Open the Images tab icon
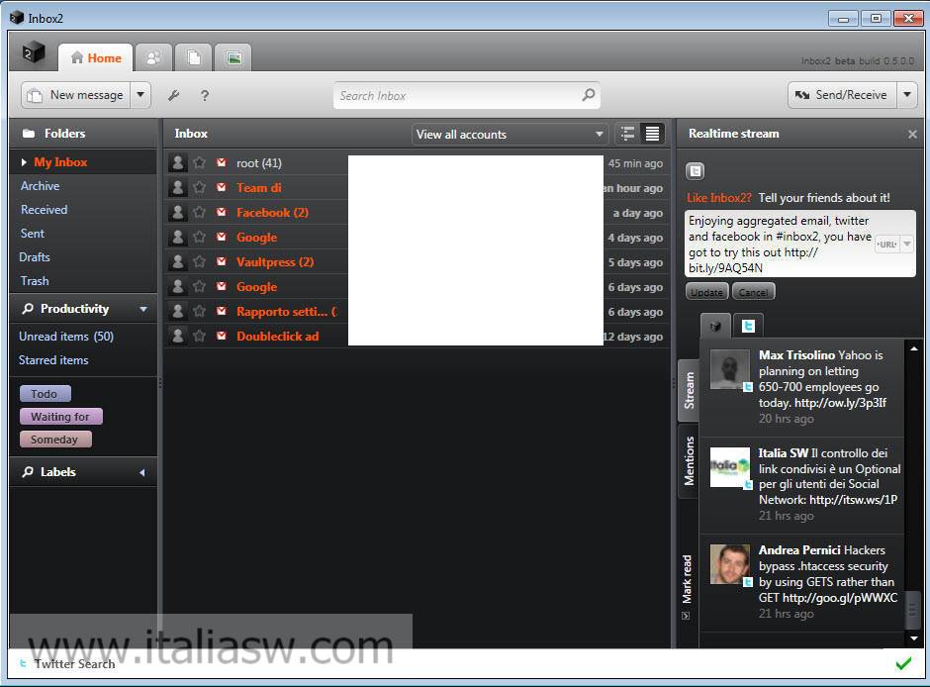 click(233, 57)
